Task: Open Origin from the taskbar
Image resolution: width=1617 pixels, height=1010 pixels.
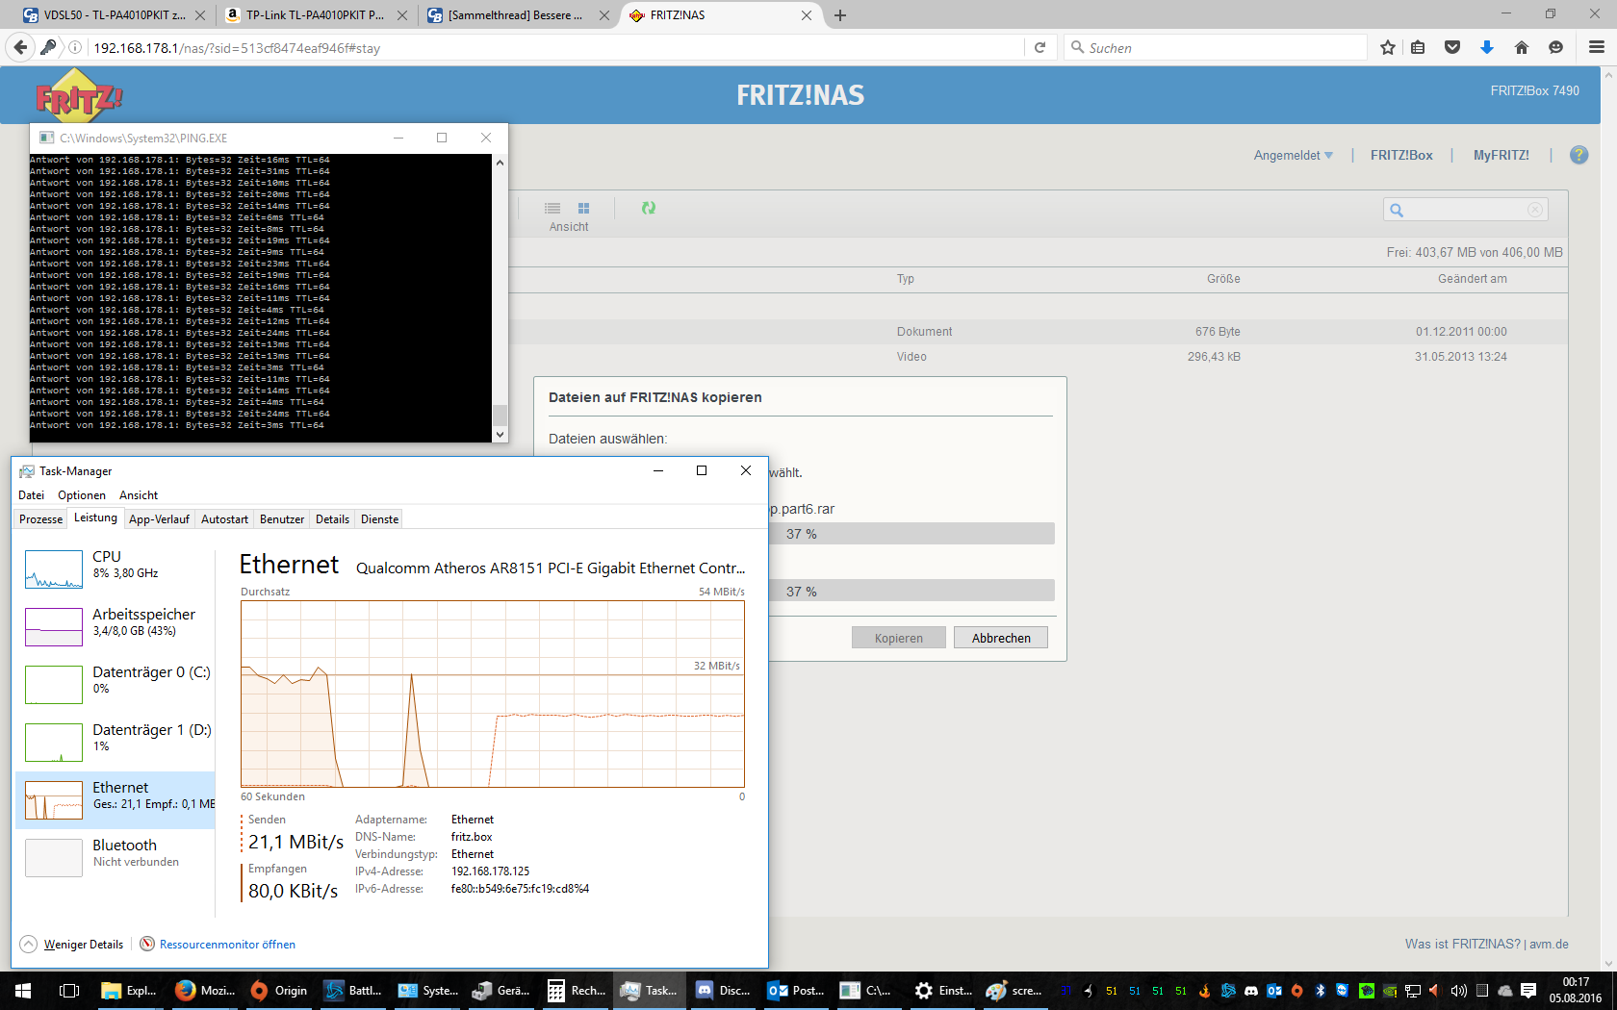Action: click(279, 990)
